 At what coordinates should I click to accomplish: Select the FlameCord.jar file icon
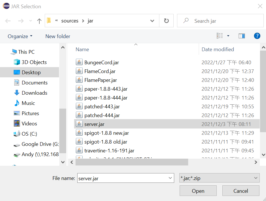(x=79, y=71)
